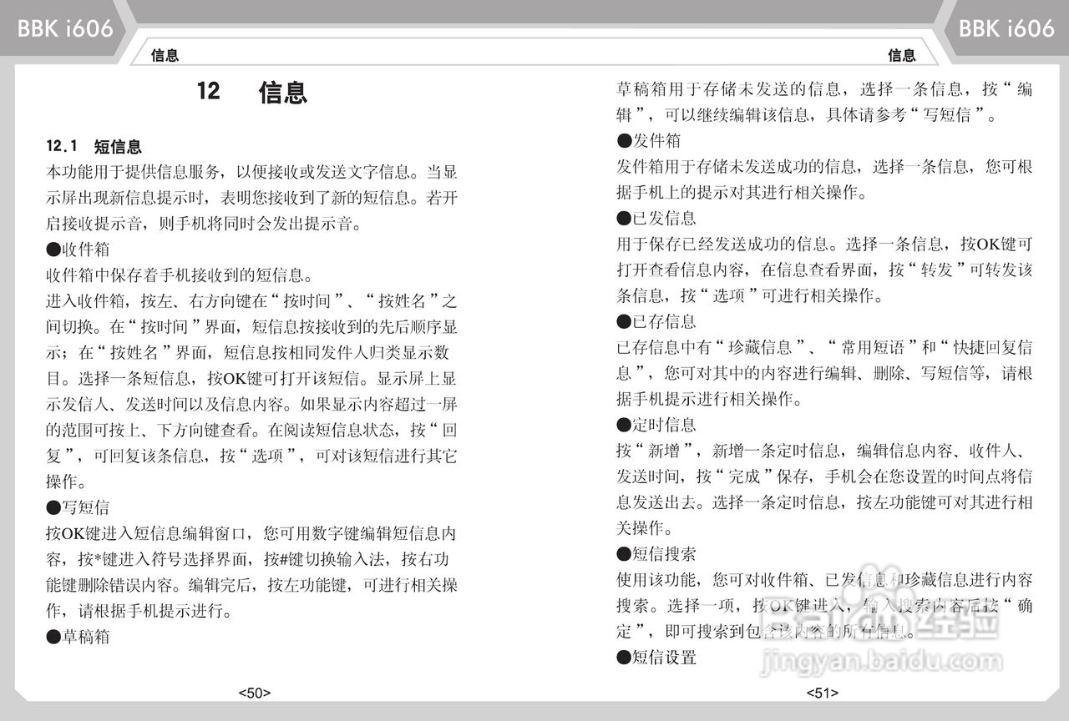The height and width of the screenshot is (721, 1069).
Task: Click the line starting "进入收件箱，按左、右方向键"
Action: coord(251,301)
